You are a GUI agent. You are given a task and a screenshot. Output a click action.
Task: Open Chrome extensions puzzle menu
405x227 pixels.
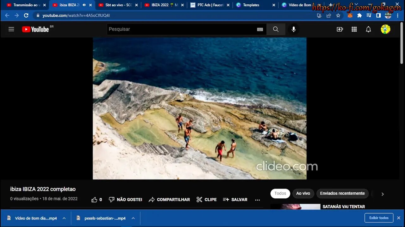[359, 15]
